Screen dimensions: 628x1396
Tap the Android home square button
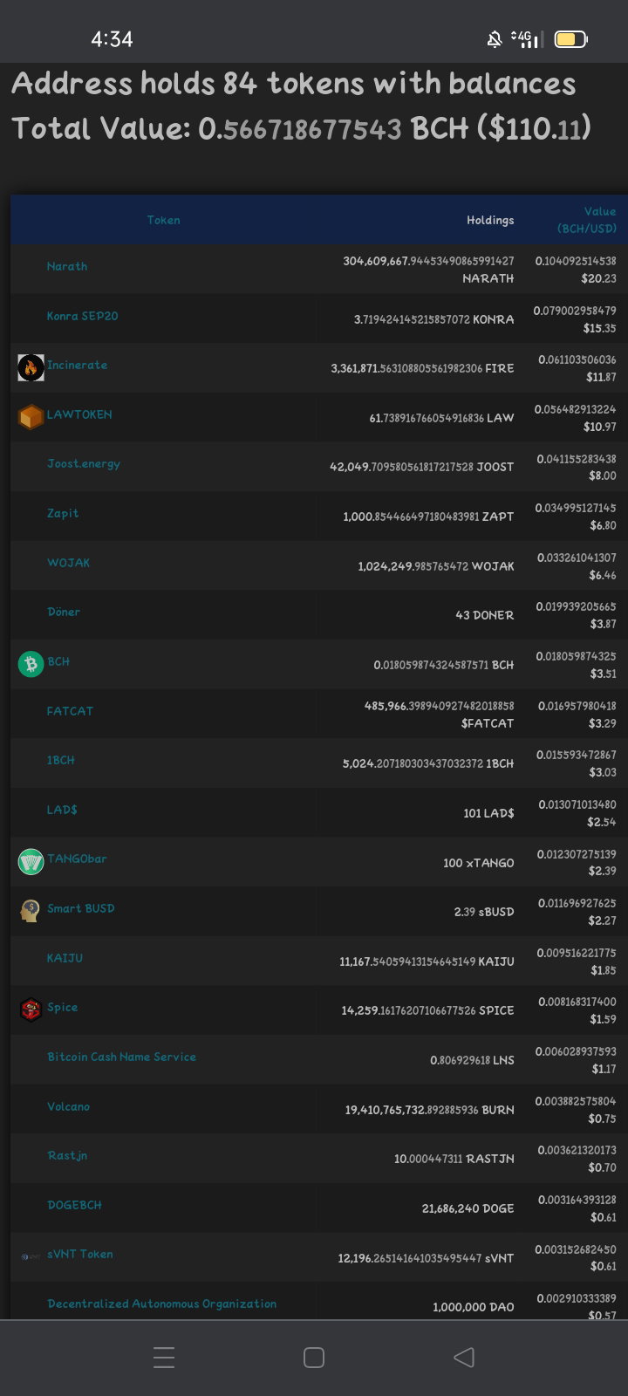tap(314, 1357)
